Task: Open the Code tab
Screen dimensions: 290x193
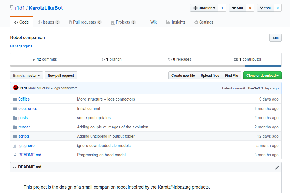Action: [22, 22]
